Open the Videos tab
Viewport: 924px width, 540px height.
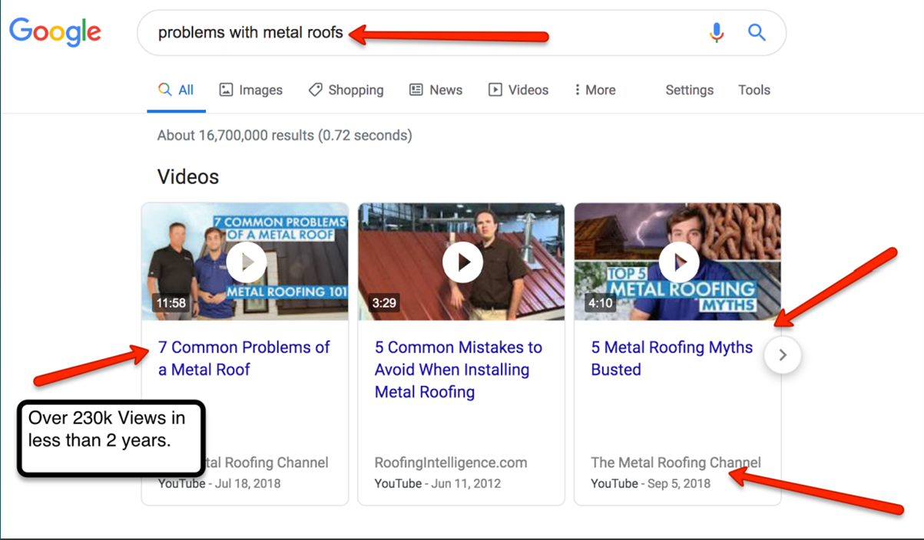coord(518,90)
